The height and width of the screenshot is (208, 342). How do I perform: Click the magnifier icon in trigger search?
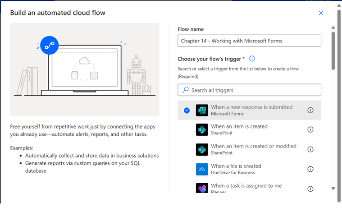185,90
